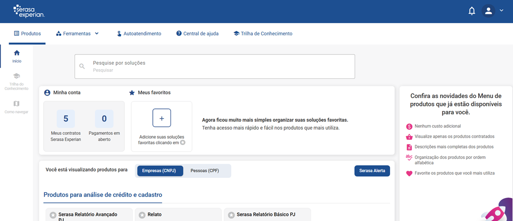Click the Autoatendimento icon
This screenshot has height=221, width=513.
(x=120, y=33)
